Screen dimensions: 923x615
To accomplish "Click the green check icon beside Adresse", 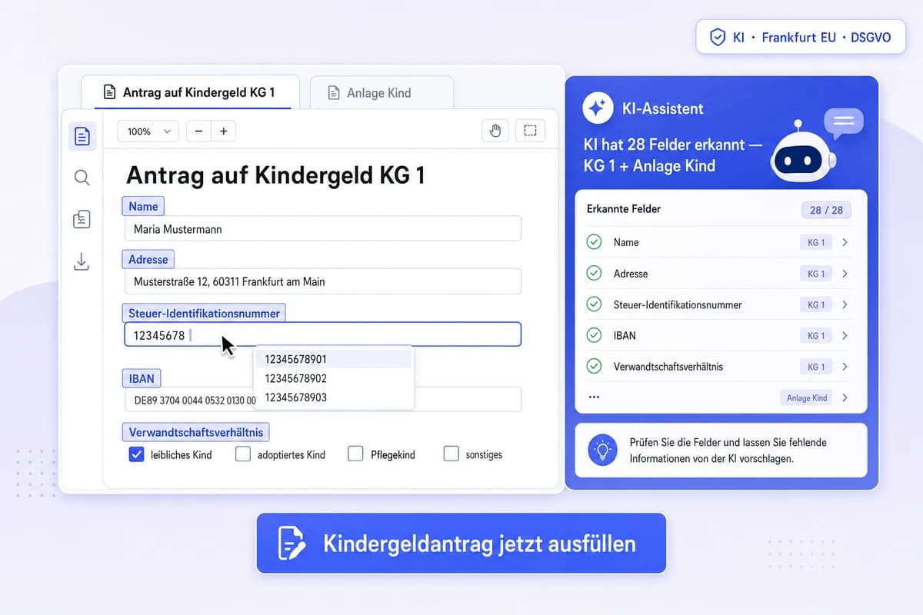I will pos(594,274).
